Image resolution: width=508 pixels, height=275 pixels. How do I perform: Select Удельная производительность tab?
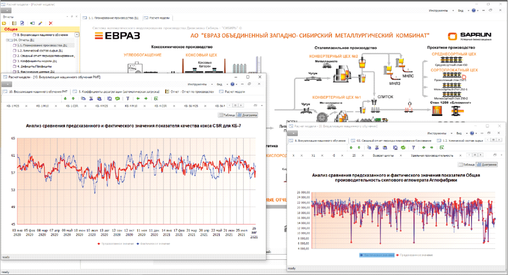tap(432, 156)
